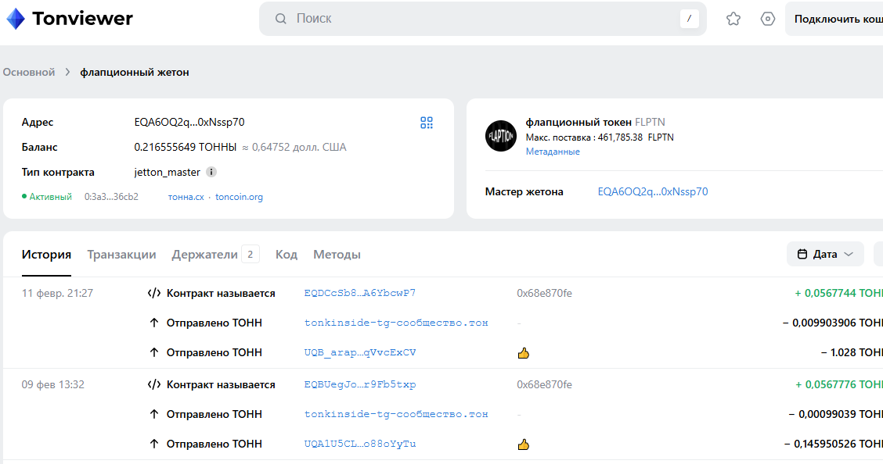Focus the Поиск search field
The image size is (883, 464).
[x=483, y=19]
